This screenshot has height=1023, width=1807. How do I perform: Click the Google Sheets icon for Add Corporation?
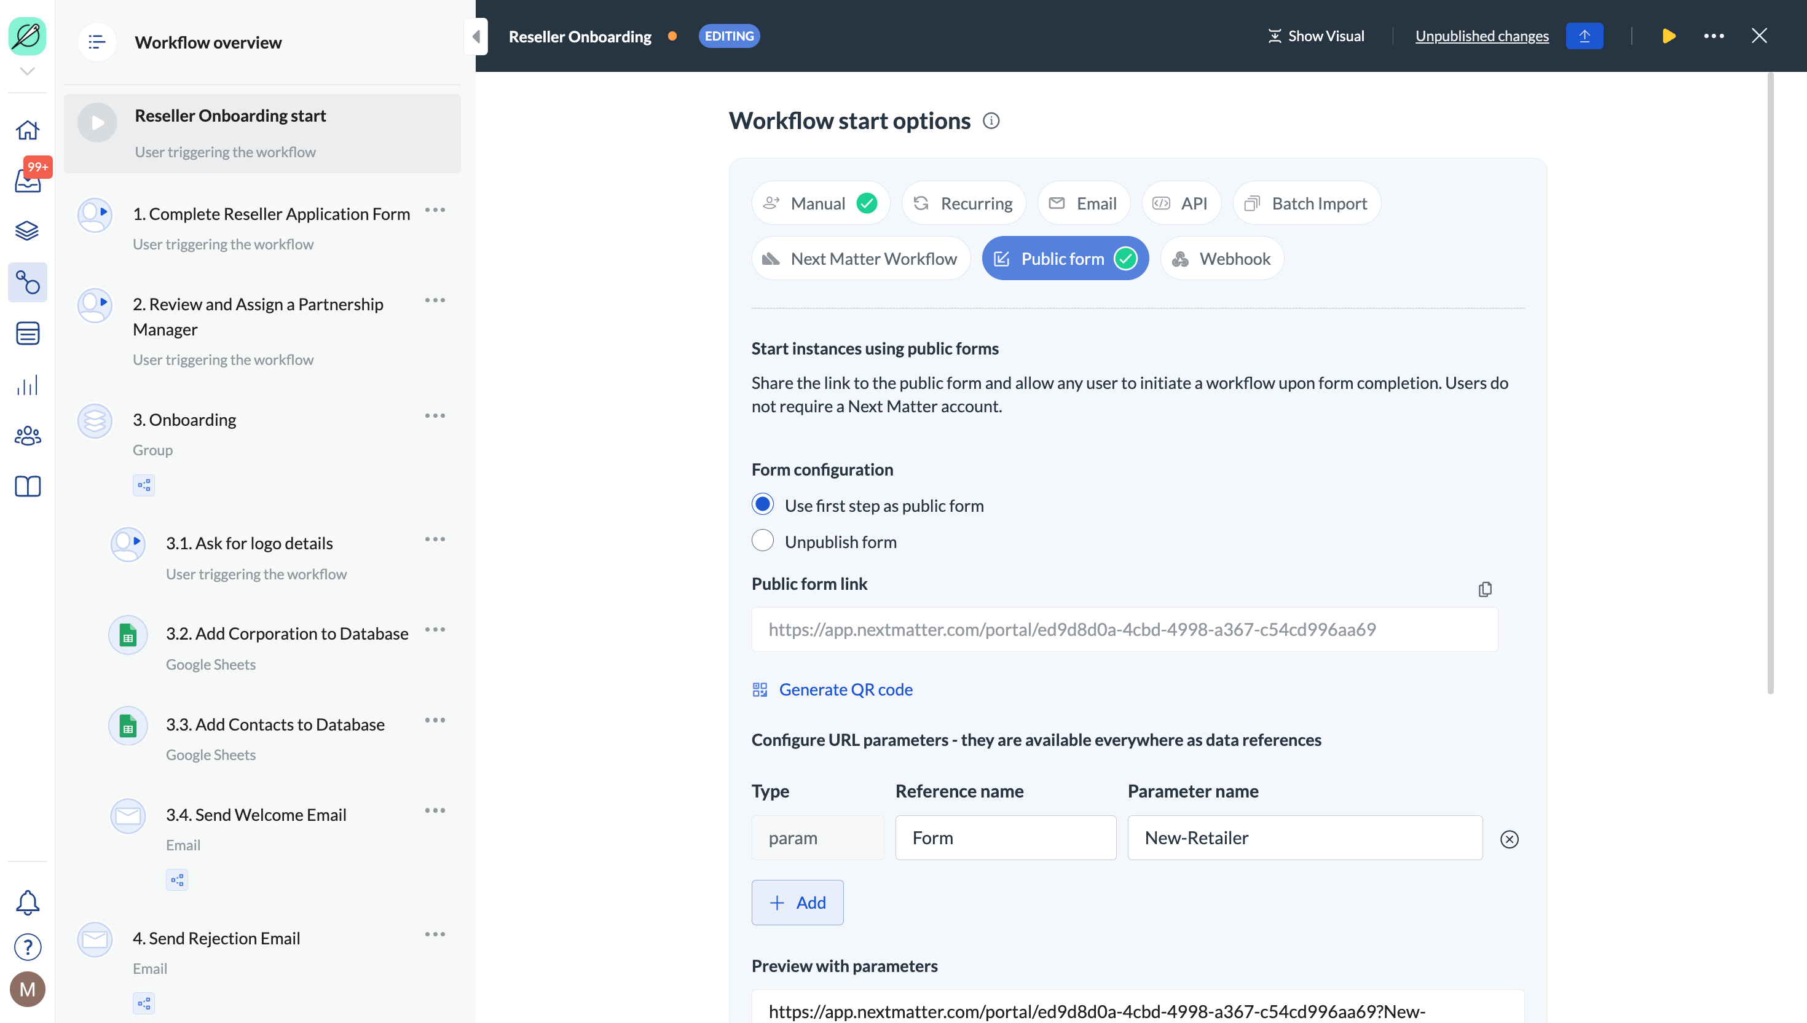coord(128,635)
